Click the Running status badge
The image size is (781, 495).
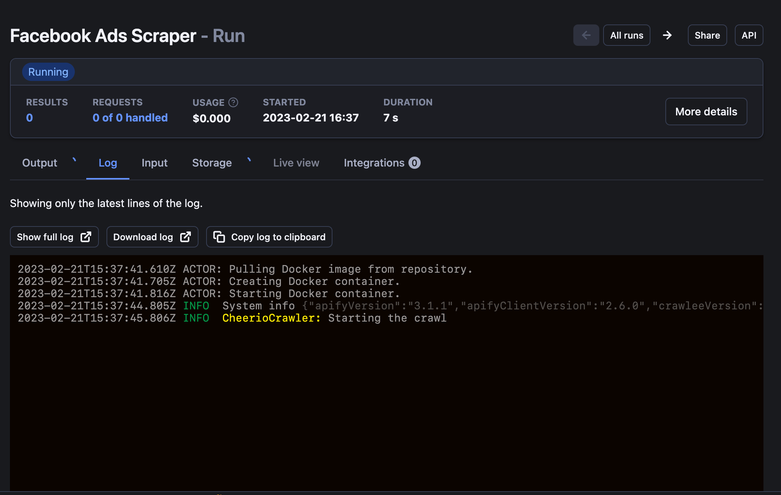point(48,72)
